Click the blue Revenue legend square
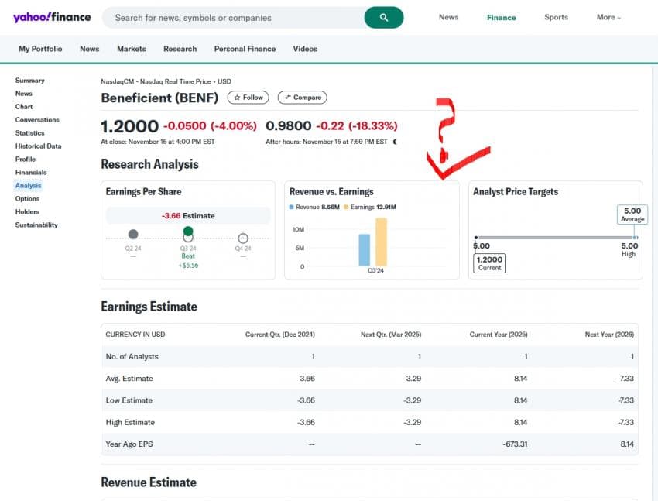 tap(291, 207)
